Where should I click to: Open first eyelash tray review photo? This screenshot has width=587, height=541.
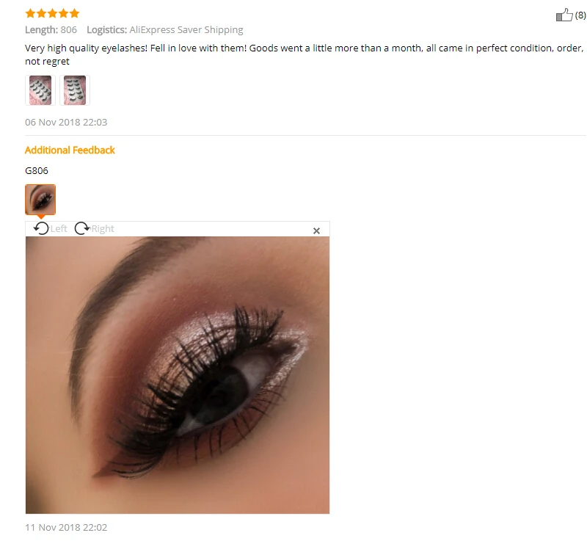40,90
